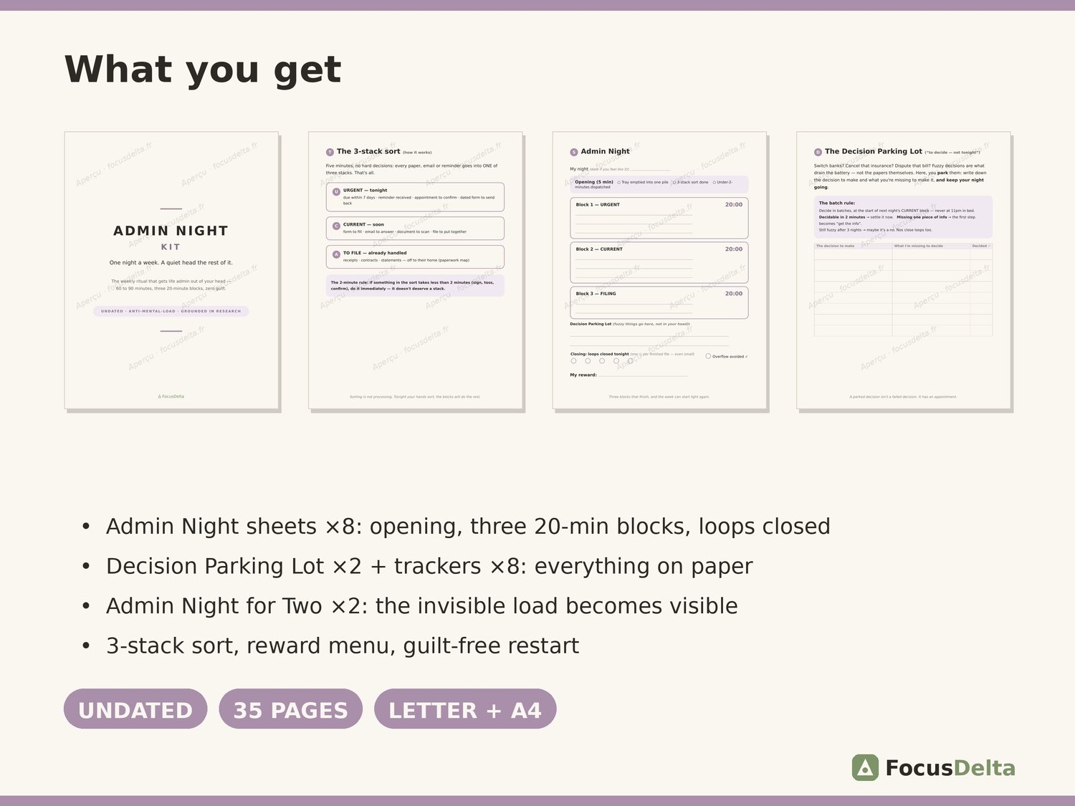Click the "Admin Night for Two ×2" bullet

pyautogui.click(x=421, y=606)
